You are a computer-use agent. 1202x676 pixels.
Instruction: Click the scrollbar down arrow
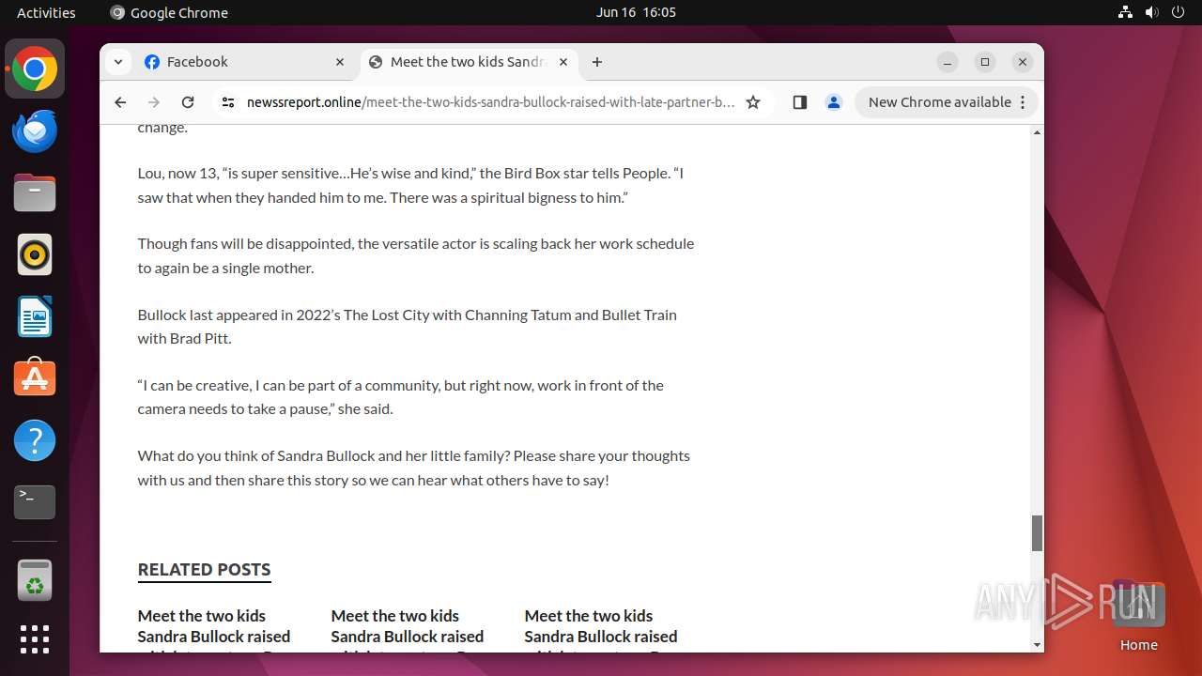pos(1037,645)
